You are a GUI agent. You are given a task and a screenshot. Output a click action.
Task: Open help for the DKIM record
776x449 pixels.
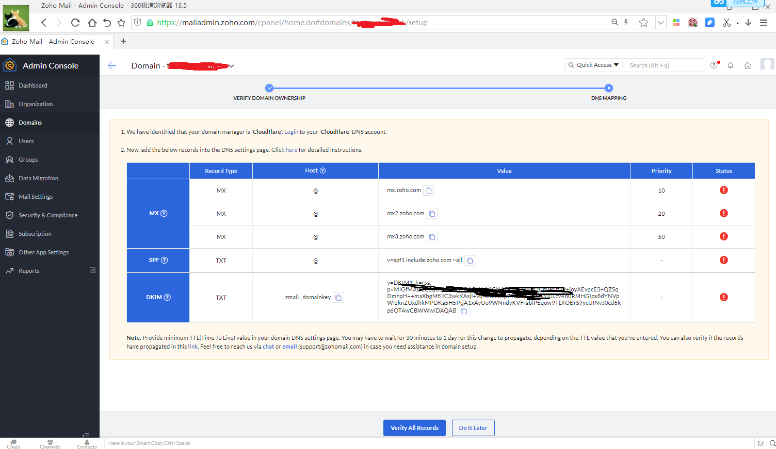point(167,297)
